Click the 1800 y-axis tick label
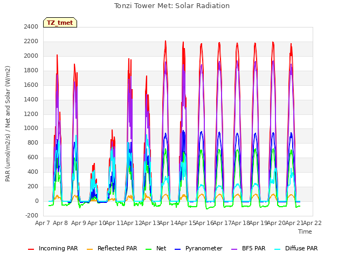 tap(31, 70)
